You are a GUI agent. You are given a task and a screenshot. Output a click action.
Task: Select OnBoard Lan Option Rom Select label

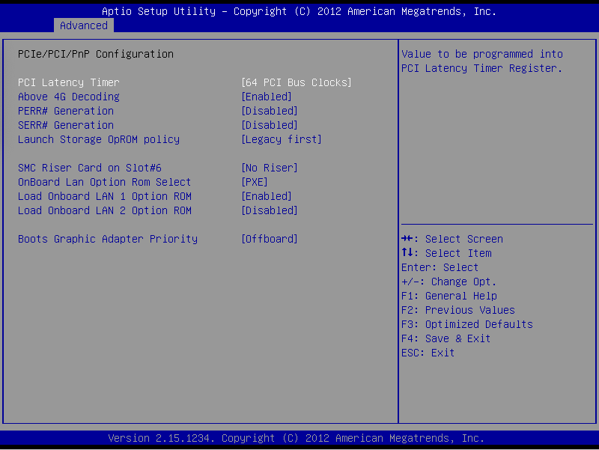[x=104, y=182]
